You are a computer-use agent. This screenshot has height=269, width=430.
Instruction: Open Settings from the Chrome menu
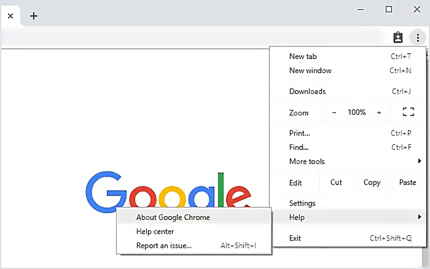(302, 203)
